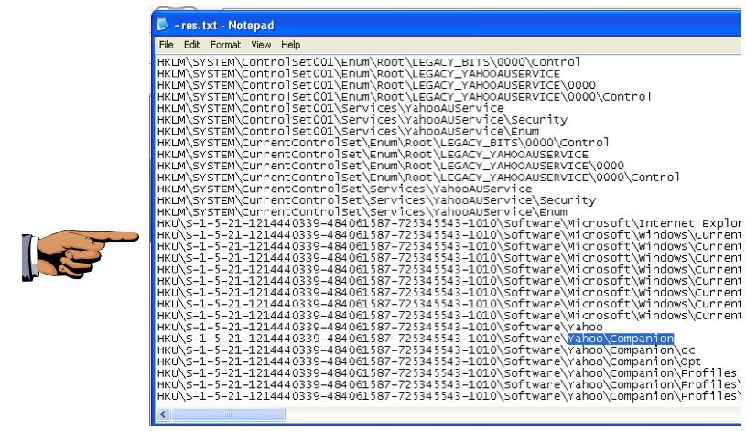The height and width of the screenshot is (431, 746).
Task: Click the HKU line with Internet Explor
Action: (449, 223)
